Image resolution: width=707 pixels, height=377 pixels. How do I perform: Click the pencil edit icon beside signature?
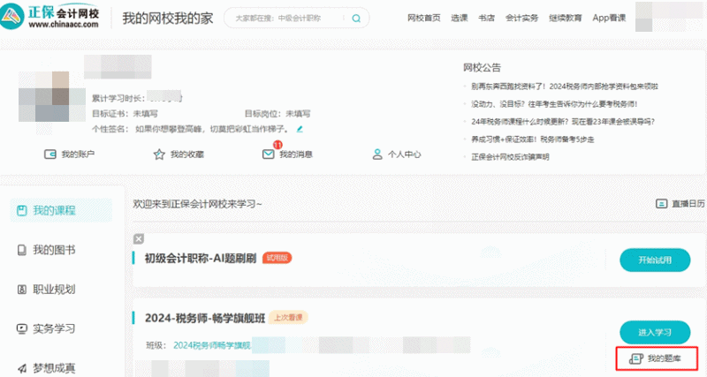click(300, 129)
